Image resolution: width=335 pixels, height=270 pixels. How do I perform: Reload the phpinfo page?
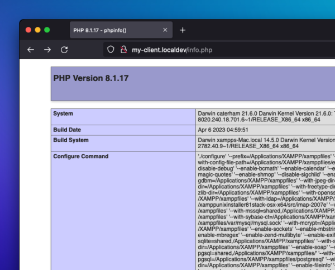point(64,50)
